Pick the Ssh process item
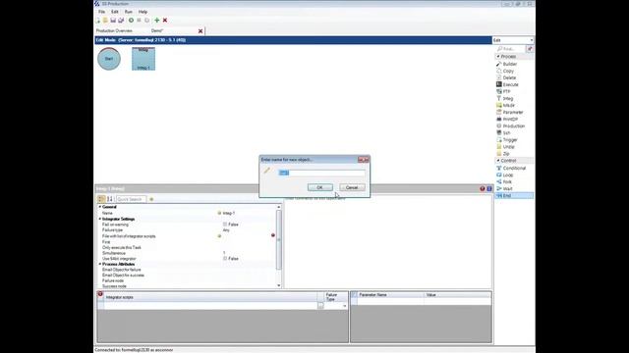629x353 pixels. (505, 133)
